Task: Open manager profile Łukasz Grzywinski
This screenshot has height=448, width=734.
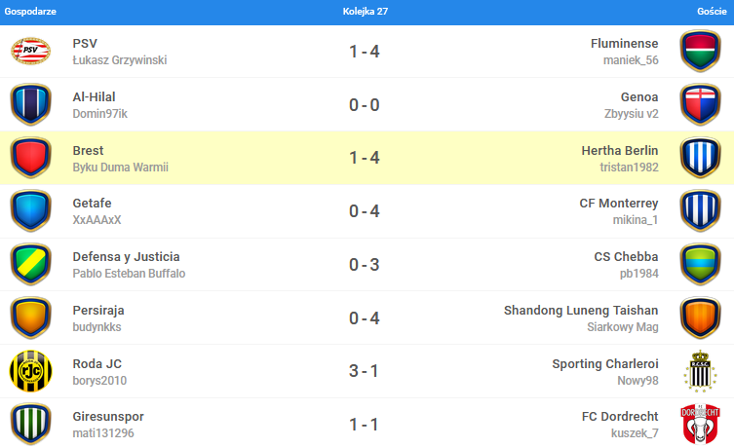Action: coord(120,60)
